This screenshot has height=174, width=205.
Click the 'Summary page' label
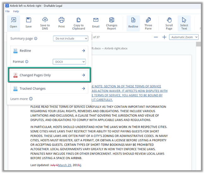click(21, 39)
